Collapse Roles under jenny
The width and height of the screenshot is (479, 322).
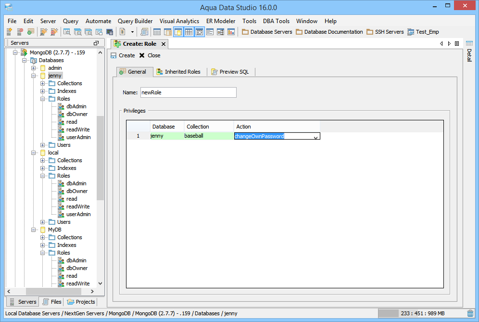(42, 99)
